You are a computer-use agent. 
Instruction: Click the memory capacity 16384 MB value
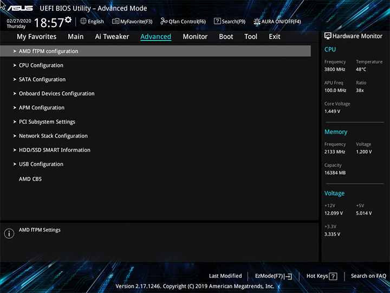pyautogui.click(x=335, y=173)
